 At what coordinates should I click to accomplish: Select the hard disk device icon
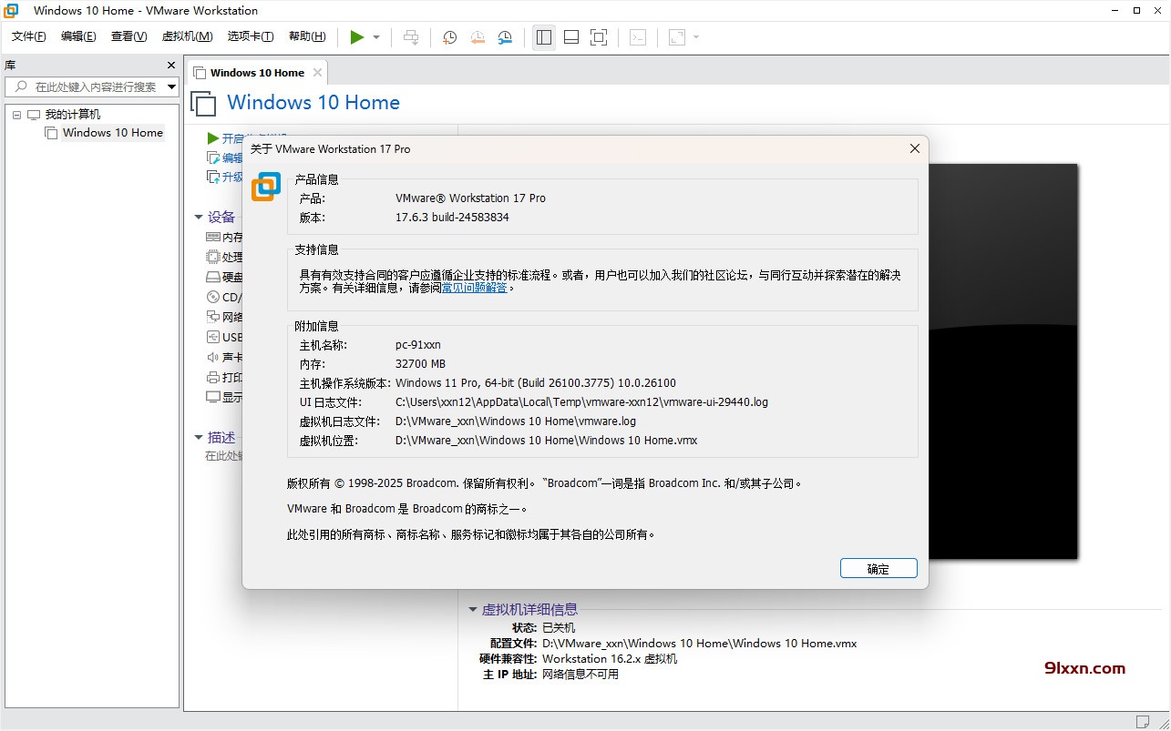click(x=213, y=277)
